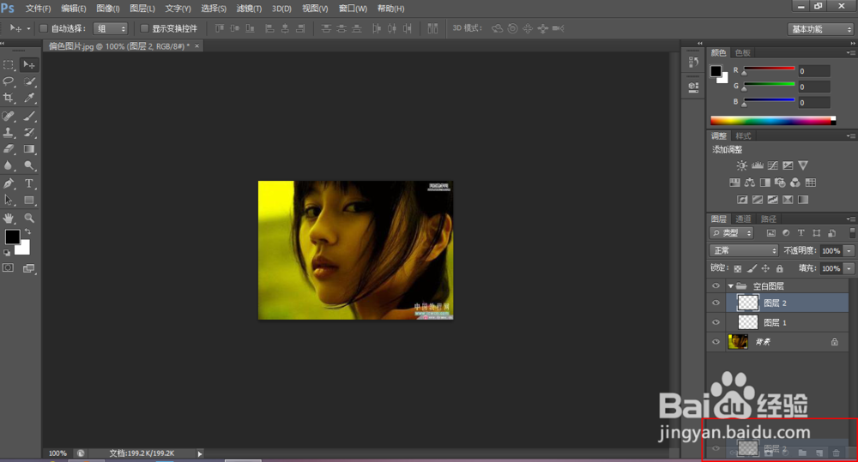This screenshot has height=462, width=858.
Task: Toggle Quick Mask mode
Action: 9,268
